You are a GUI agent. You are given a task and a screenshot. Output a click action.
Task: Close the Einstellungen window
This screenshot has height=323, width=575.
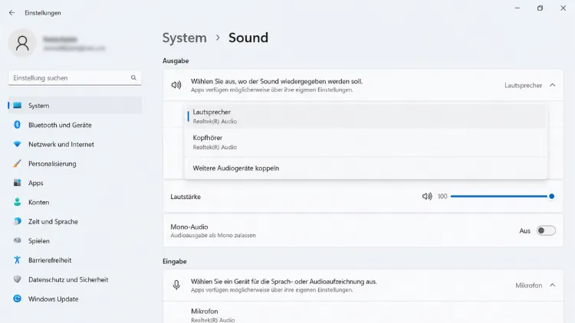tap(563, 8)
